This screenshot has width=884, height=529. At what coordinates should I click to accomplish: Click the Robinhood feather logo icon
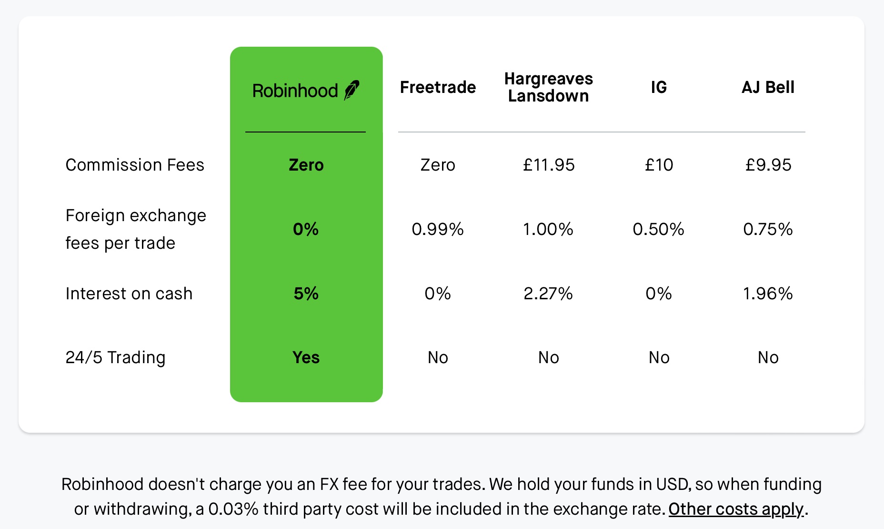coord(352,90)
